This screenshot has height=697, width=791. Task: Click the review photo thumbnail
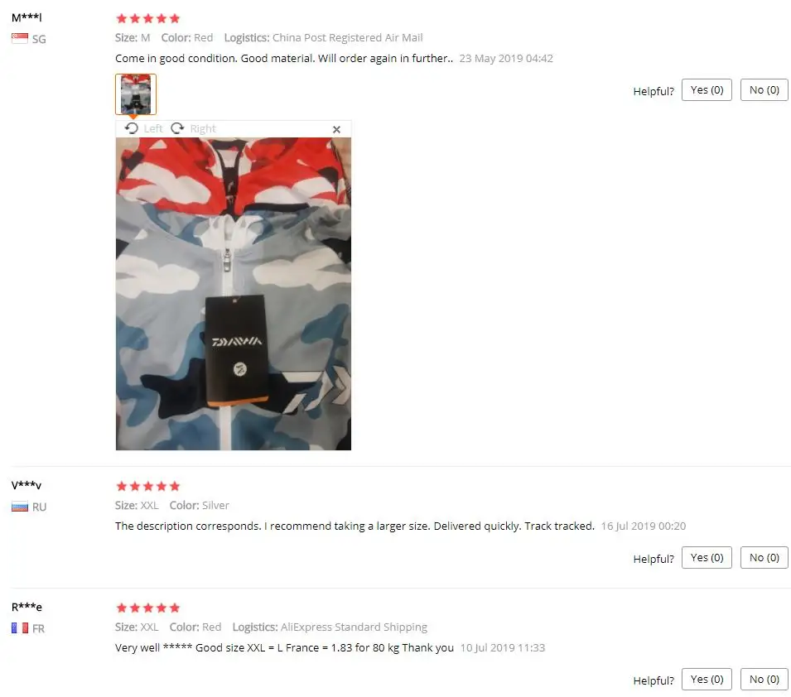click(x=136, y=94)
